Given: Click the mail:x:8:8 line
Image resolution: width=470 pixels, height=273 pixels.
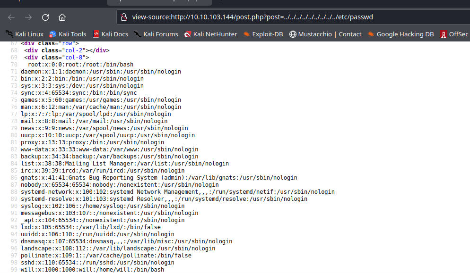Looking at the screenshot, I should coord(94,121).
